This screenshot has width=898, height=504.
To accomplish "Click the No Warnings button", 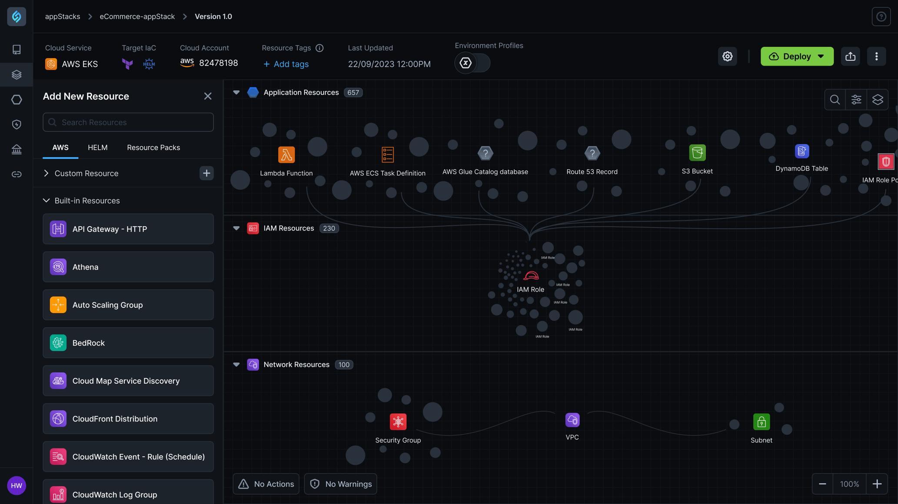I will (x=340, y=484).
